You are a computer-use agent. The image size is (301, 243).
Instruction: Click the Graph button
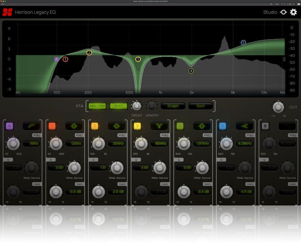(x=173, y=106)
